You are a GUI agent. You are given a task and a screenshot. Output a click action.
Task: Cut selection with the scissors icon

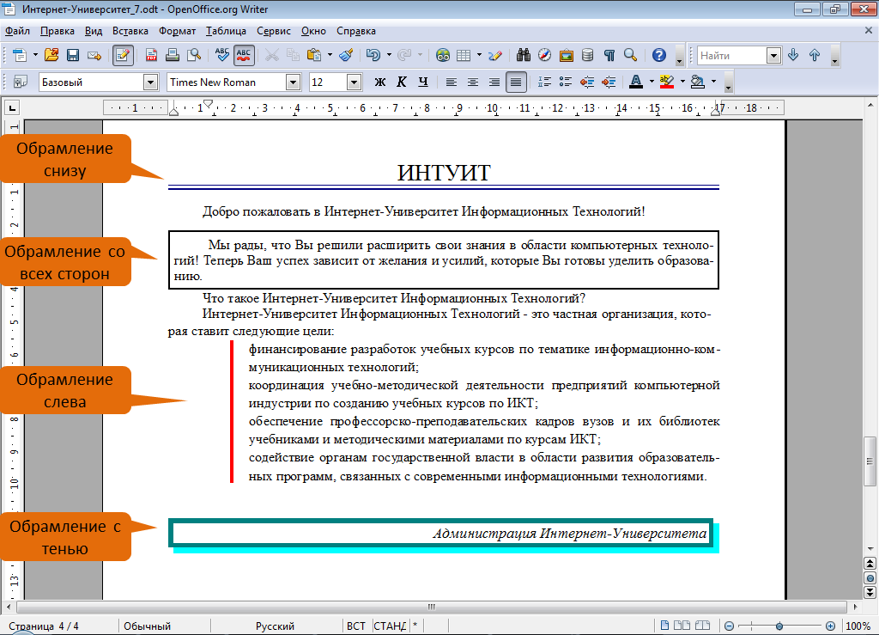pyautogui.click(x=272, y=55)
